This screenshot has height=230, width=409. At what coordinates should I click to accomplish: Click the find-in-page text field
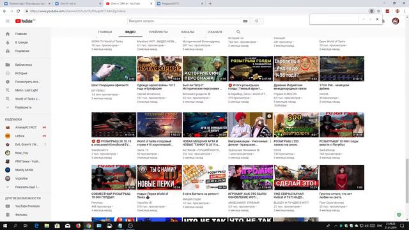[335, 19]
